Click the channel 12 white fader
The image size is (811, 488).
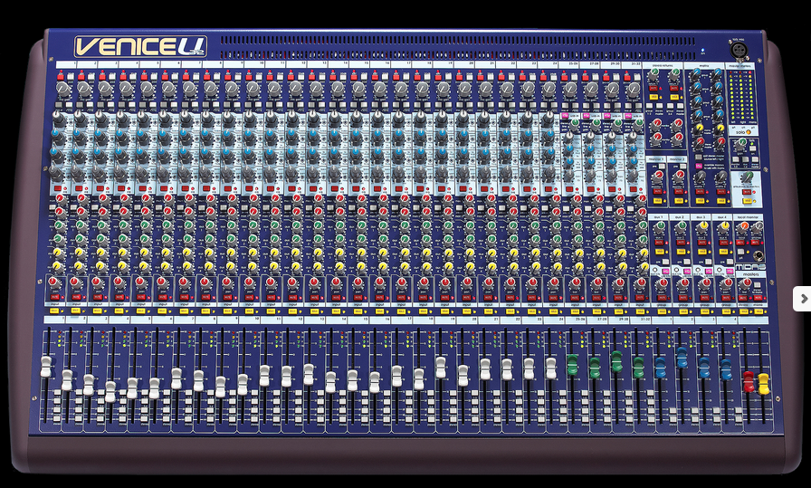[287, 377]
